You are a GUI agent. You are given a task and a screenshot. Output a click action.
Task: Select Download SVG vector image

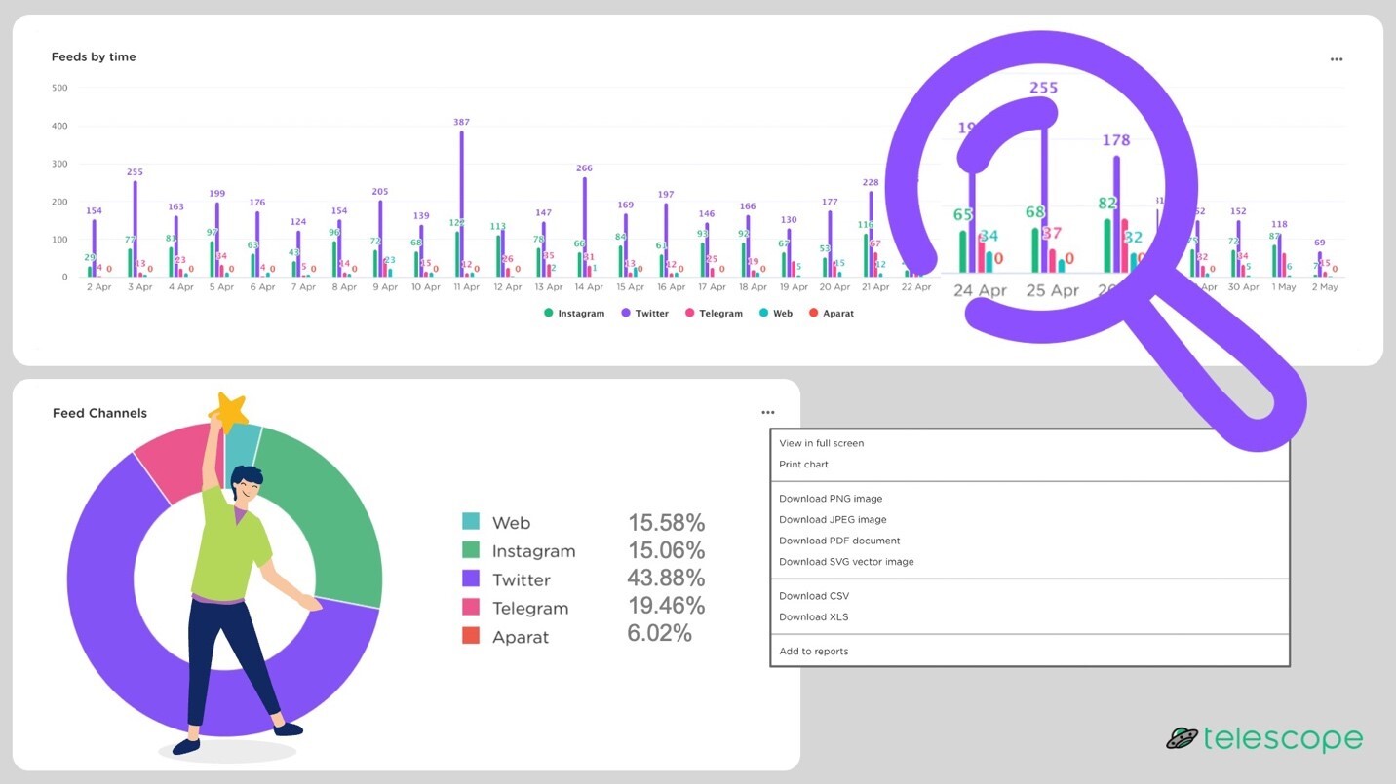click(x=846, y=562)
